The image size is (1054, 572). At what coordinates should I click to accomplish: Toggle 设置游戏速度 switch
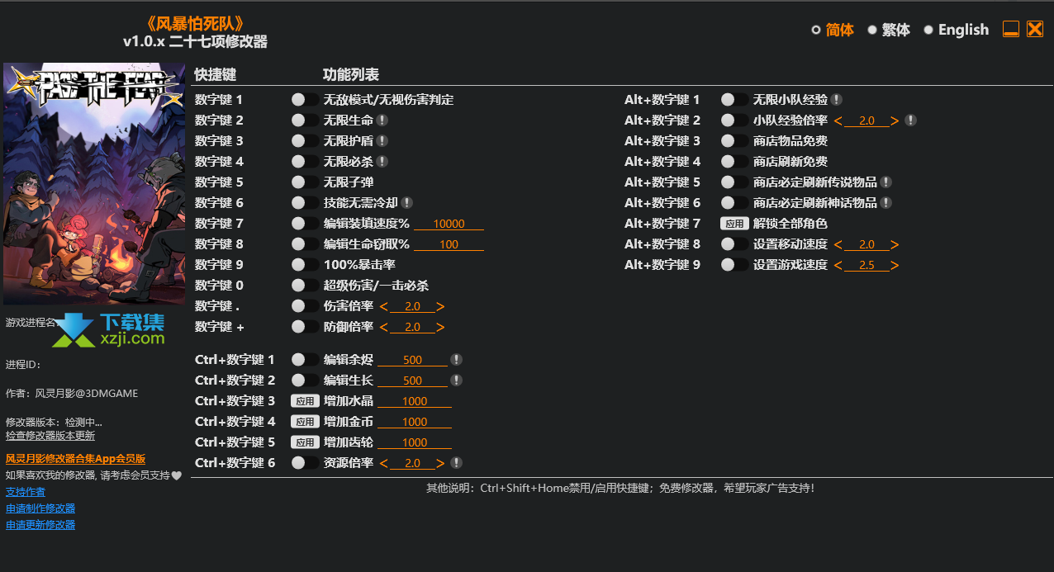pos(734,265)
